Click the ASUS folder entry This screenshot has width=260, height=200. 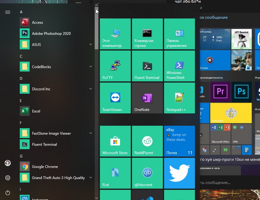(56, 45)
